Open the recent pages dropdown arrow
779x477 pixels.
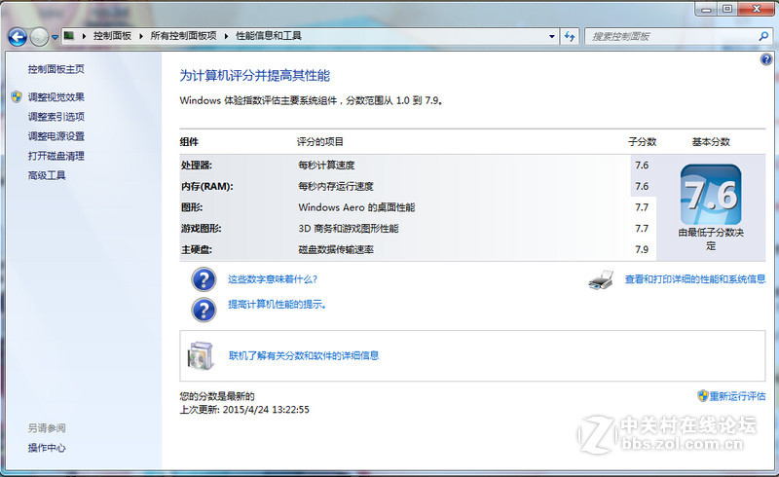[55, 37]
